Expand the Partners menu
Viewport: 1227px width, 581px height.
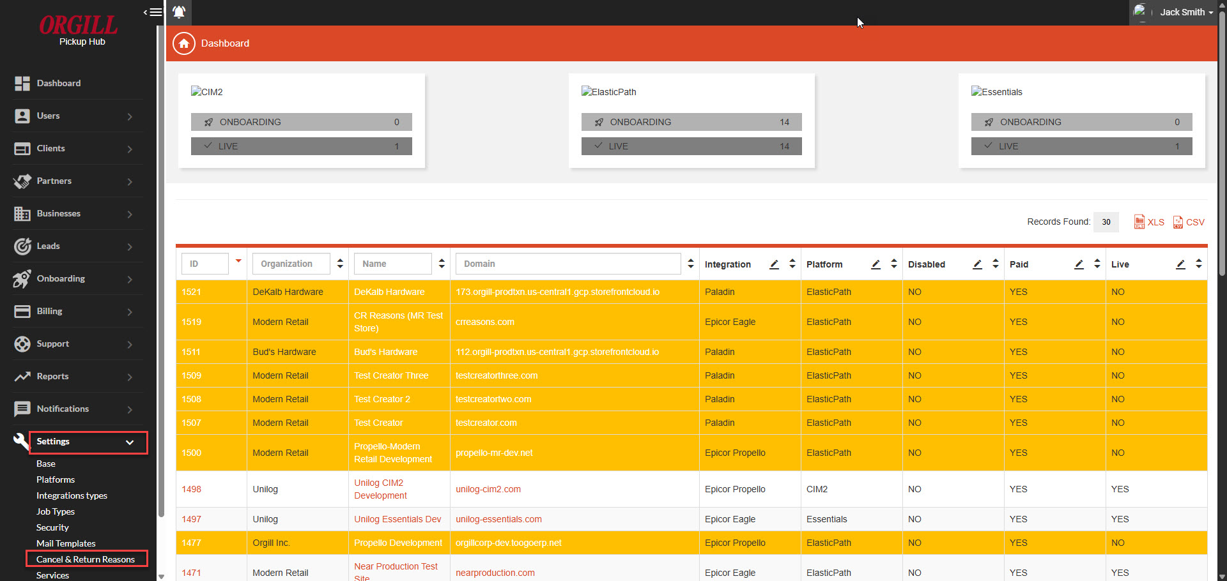[130, 181]
